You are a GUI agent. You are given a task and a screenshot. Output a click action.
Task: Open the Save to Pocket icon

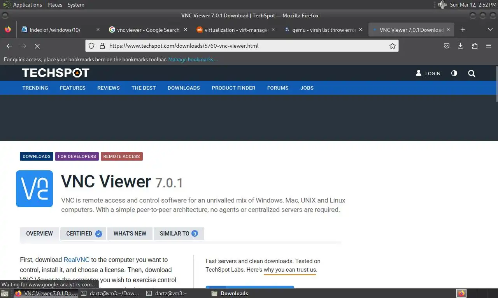(447, 46)
